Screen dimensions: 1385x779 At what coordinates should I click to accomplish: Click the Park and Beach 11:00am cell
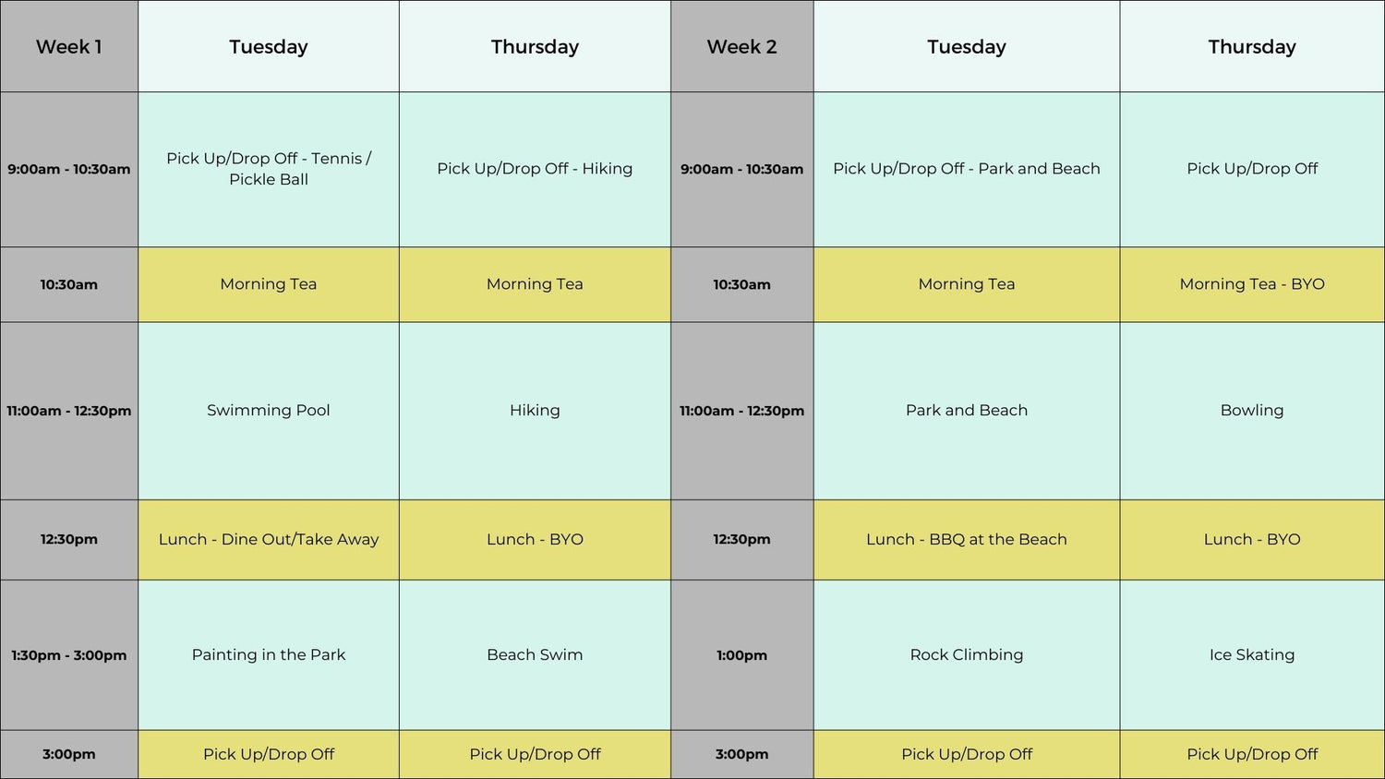pos(966,411)
